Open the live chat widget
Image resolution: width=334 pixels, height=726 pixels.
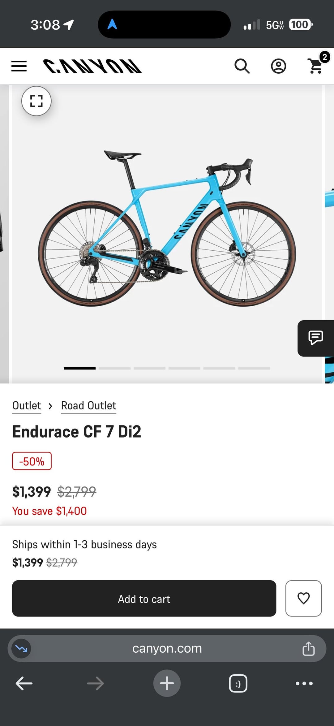(315, 338)
